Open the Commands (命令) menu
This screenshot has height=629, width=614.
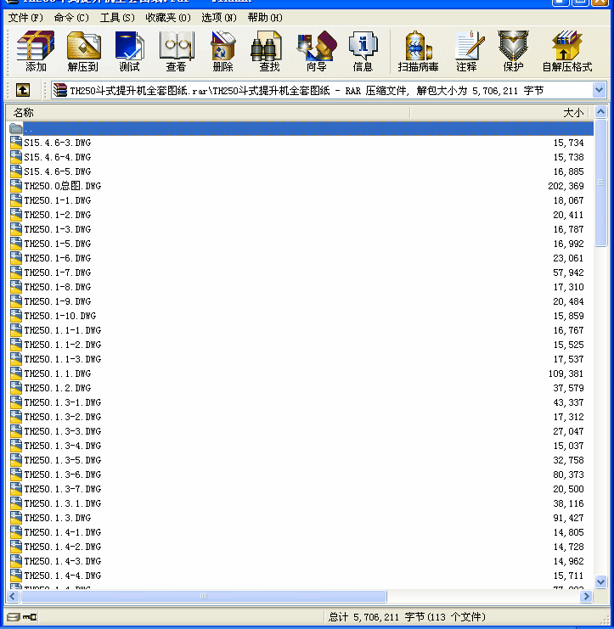click(x=71, y=18)
